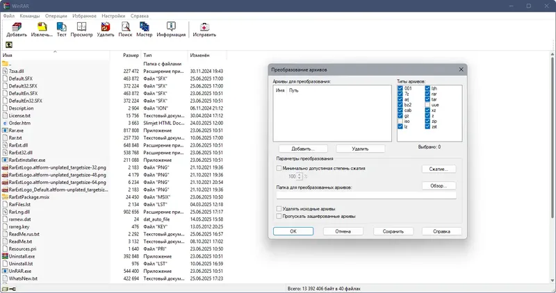This screenshot has width=556, height=293.
Task: Select the Uninstall.exe file icon
Action: tap(5, 256)
